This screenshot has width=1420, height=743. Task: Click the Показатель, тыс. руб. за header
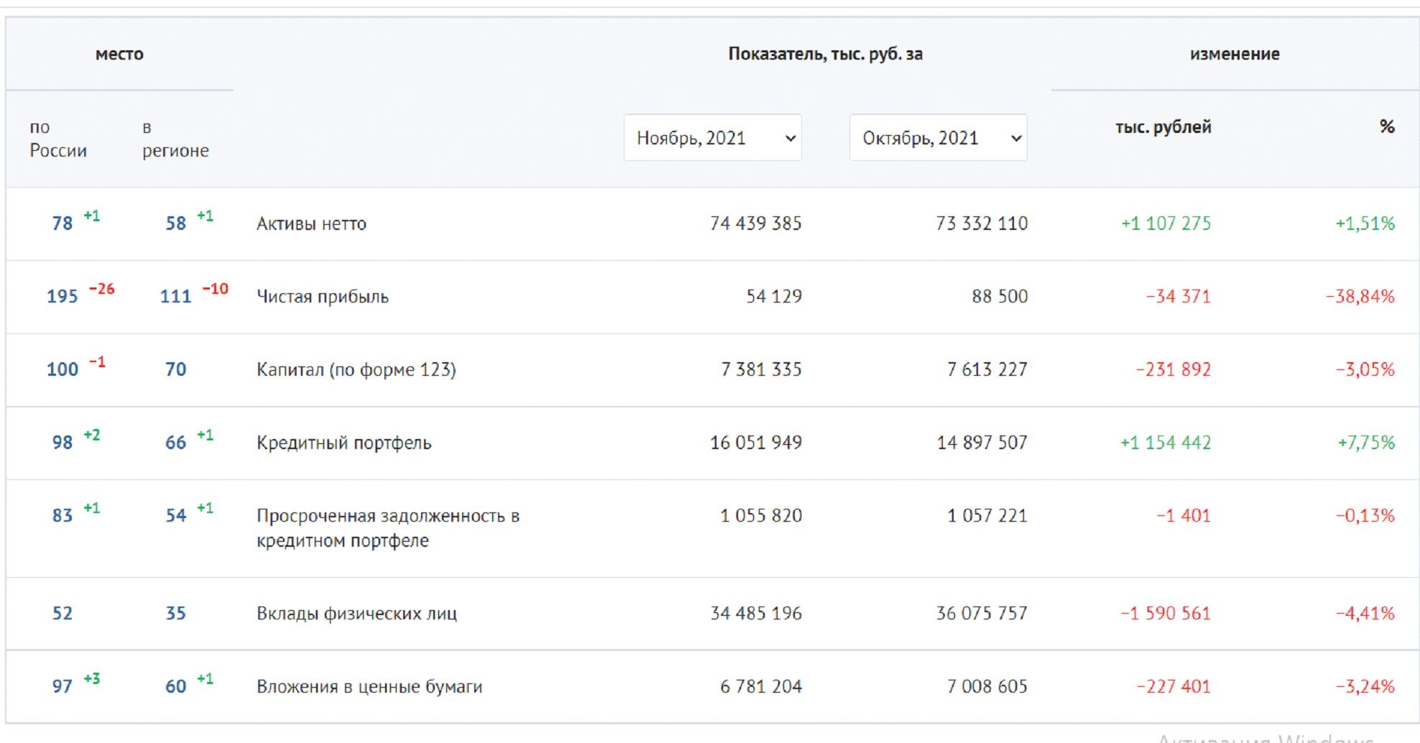tap(826, 54)
